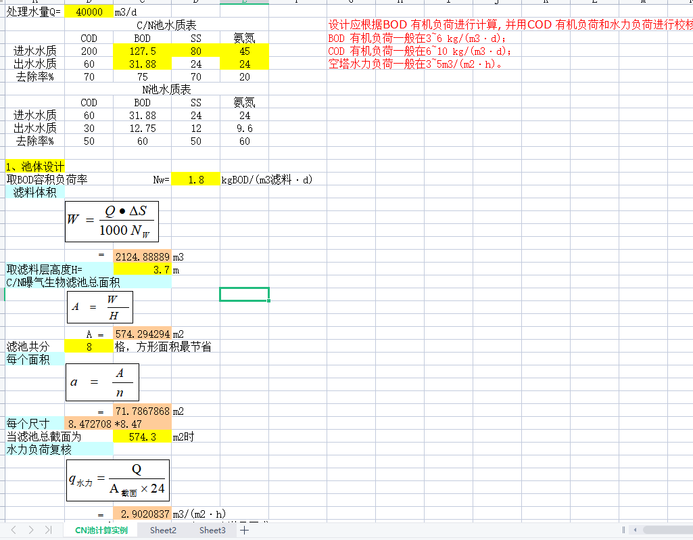Select the N池水质表 title cell
This screenshot has height=540, width=693.
[x=166, y=89]
